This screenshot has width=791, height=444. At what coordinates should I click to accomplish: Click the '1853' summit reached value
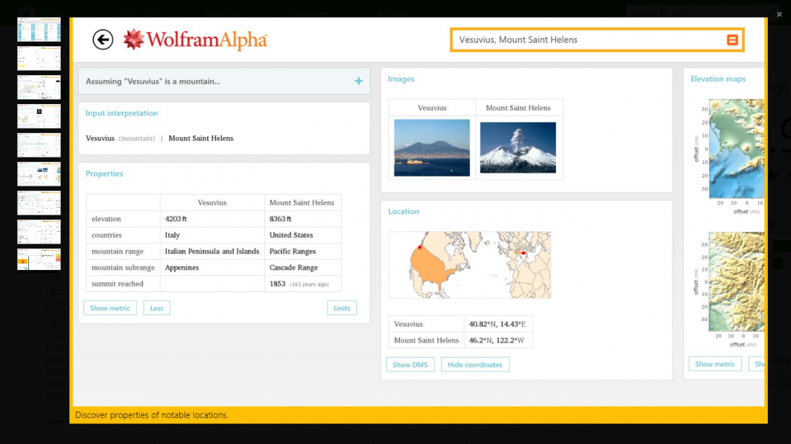click(x=278, y=284)
